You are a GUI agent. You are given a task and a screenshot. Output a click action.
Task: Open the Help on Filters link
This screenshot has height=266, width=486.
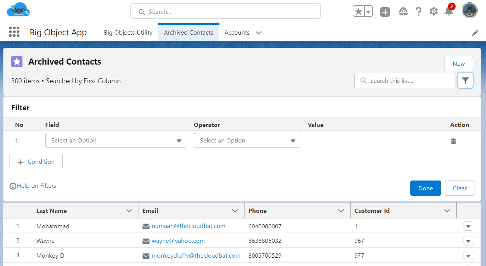pyautogui.click(x=36, y=186)
